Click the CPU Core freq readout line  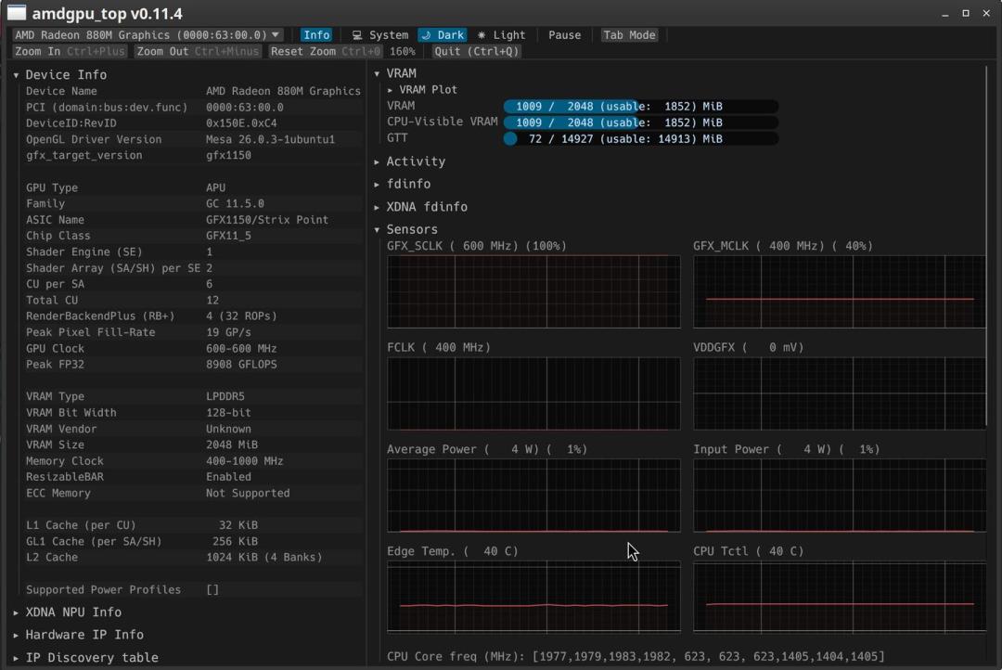(636, 657)
